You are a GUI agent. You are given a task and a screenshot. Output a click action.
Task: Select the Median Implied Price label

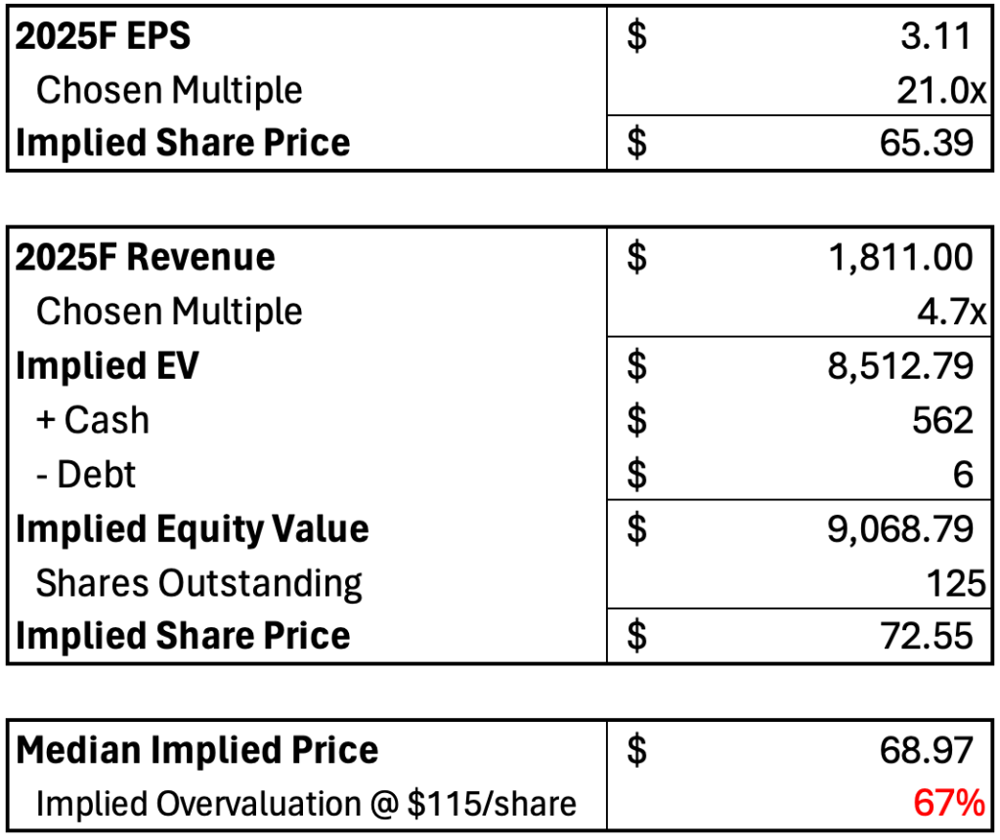[x=197, y=750]
